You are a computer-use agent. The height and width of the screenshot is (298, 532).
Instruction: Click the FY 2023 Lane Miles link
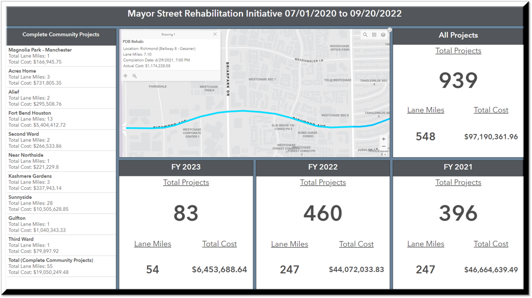pyautogui.click(x=153, y=244)
